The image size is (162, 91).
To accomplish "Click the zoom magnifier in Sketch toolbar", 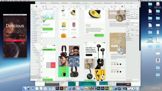I will pos(63,6).
